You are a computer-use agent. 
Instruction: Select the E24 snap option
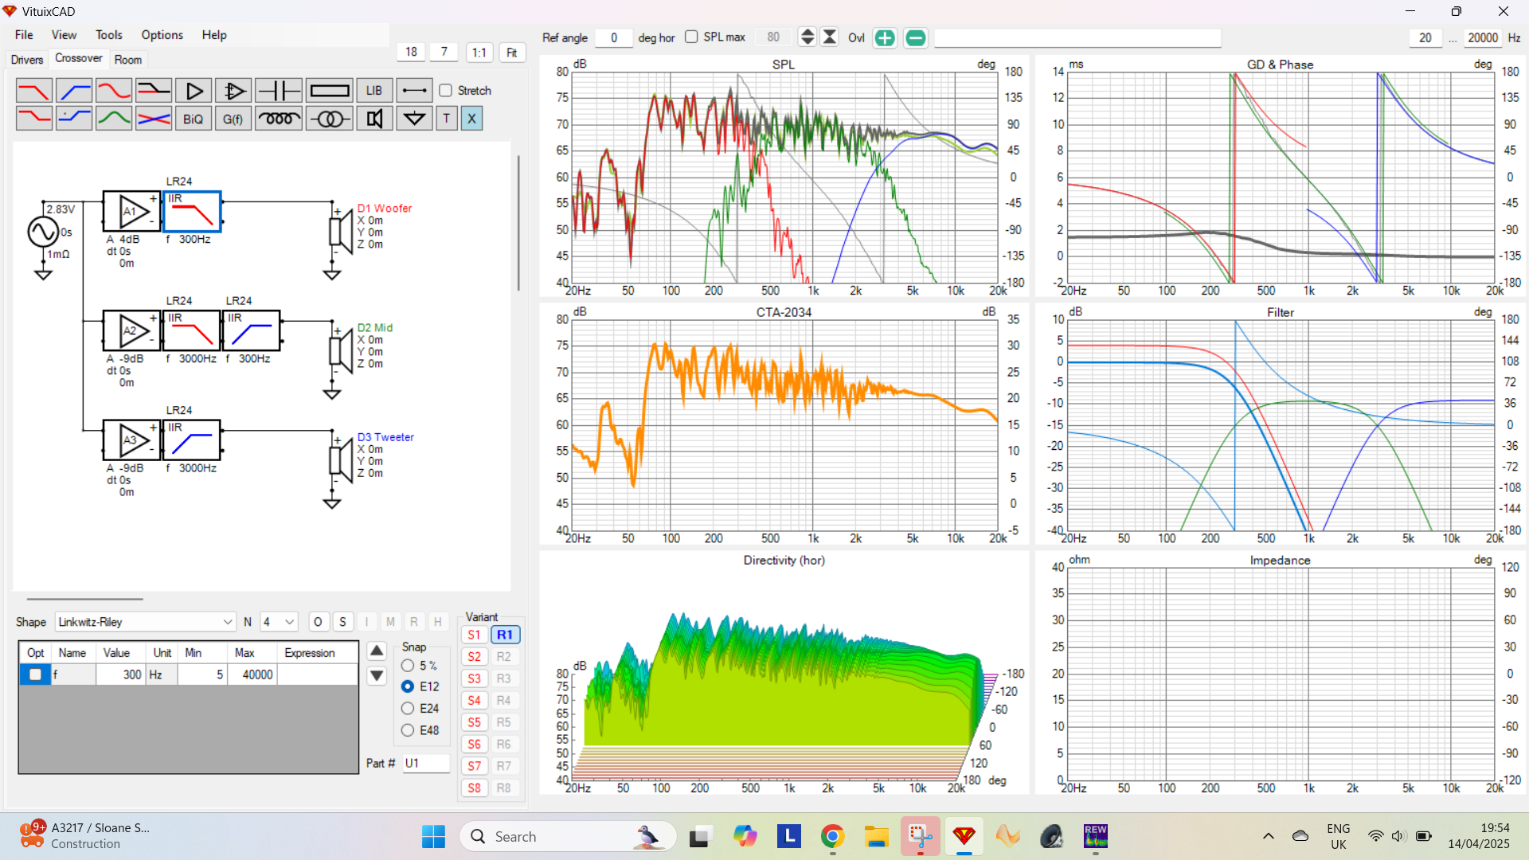408,708
